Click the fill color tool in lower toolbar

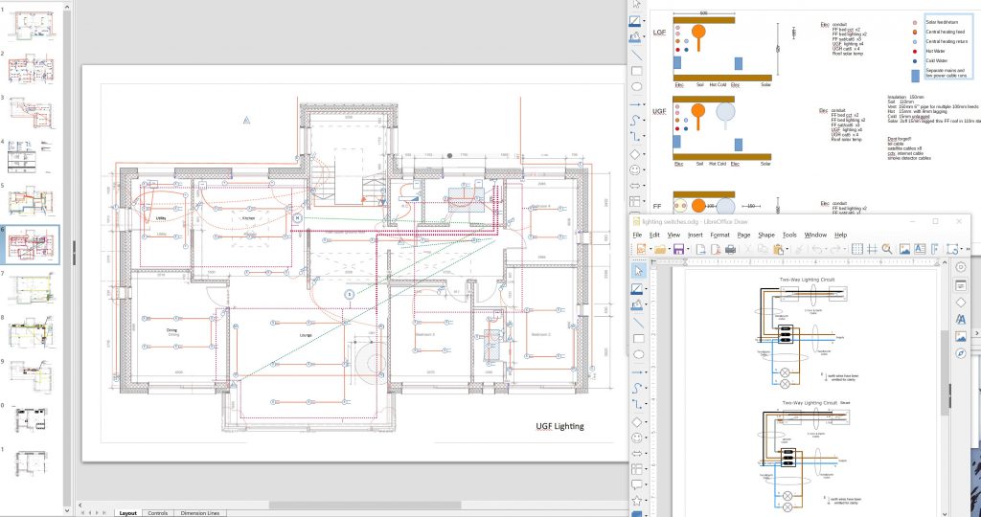click(637, 303)
